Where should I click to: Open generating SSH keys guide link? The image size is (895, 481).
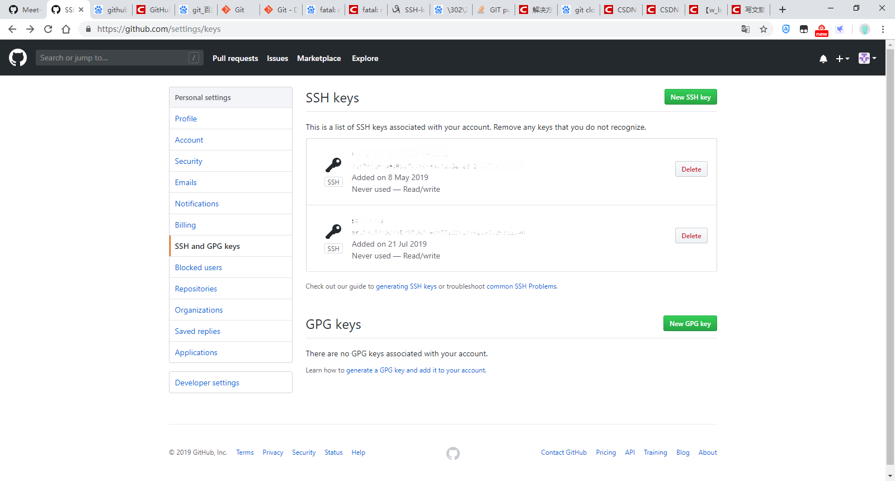point(406,286)
